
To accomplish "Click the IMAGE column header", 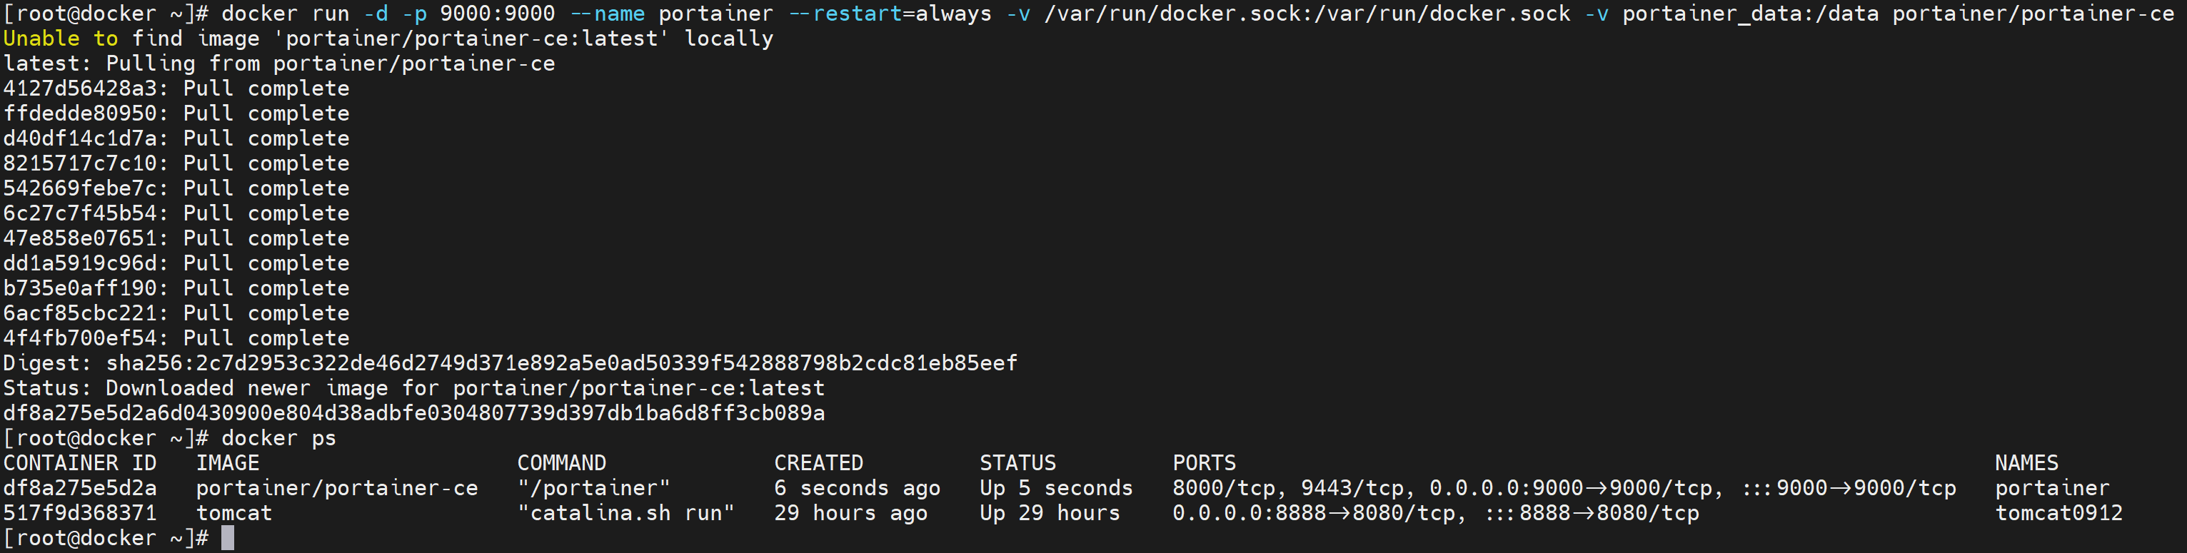I will tap(228, 463).
